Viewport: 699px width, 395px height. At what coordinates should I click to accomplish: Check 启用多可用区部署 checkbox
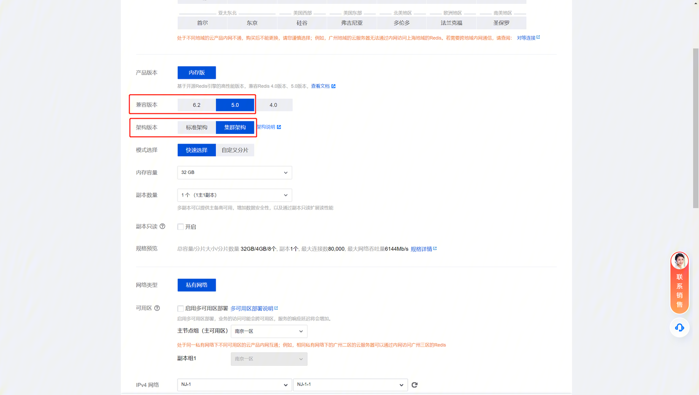coord(180,308)
